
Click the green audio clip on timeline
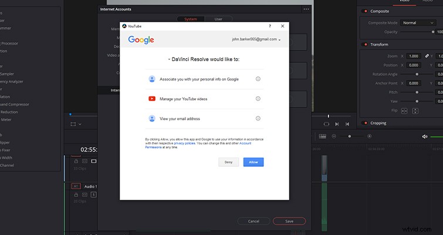click(324, 207)
